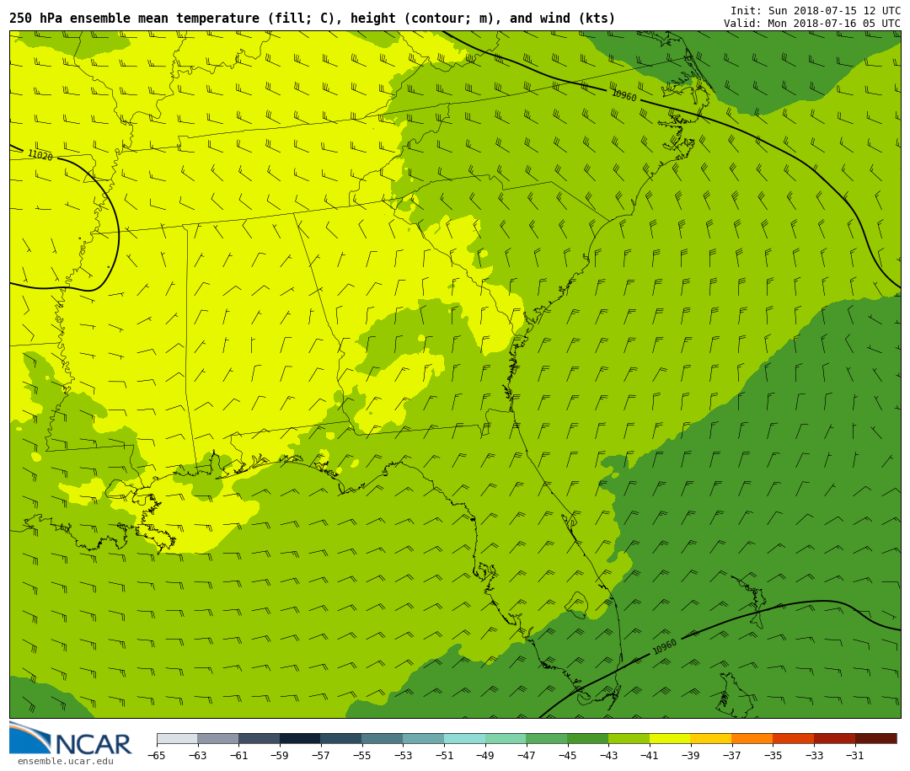Click the -39 colorbar tick label
The height and width of the screenshot is (771, 910).
[691, 755]
